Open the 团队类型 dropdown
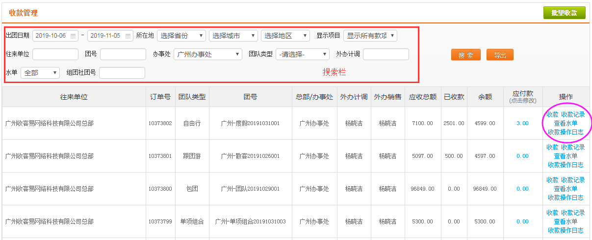The height and width of the screenshot is (240, 592). pos(303,54)
